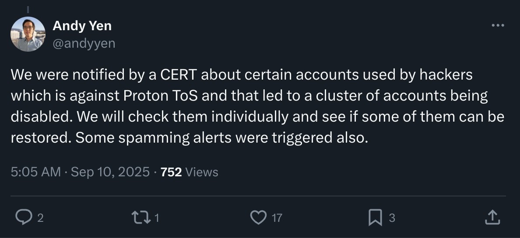Open the share menu via upload arrow icon
The height and width of the screenshot is (238, 520).
(492, 217)
